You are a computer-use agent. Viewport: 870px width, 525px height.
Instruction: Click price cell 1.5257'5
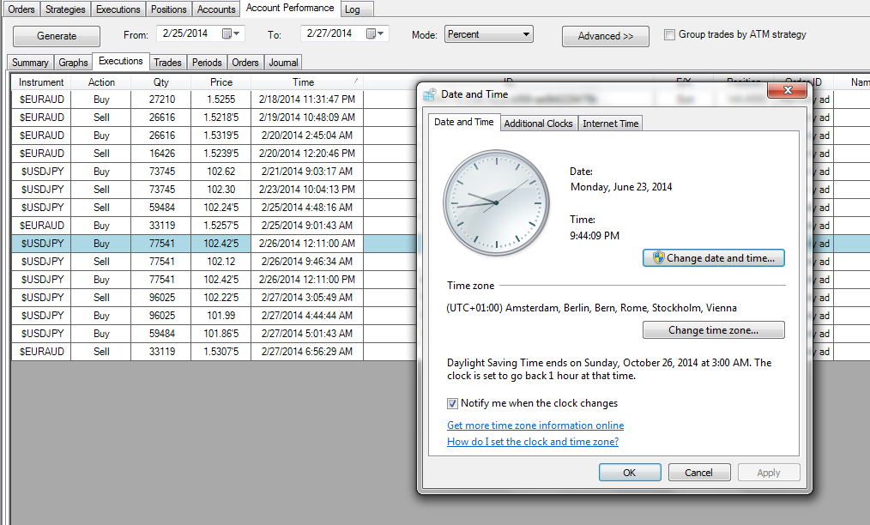[x=221, y=226]
